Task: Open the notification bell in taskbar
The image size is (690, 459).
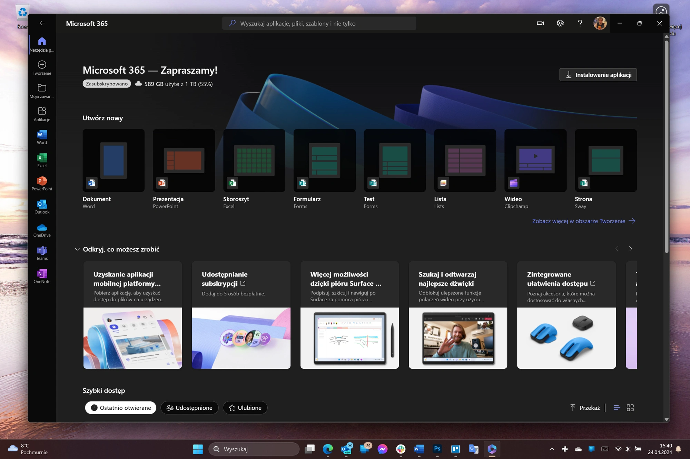Action: [679, 449]
